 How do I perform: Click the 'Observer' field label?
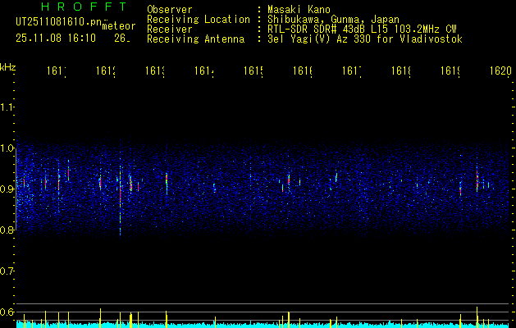pos(170,9)
